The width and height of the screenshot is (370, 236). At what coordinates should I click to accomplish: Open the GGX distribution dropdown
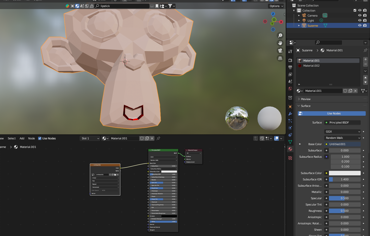coord(343,132)
